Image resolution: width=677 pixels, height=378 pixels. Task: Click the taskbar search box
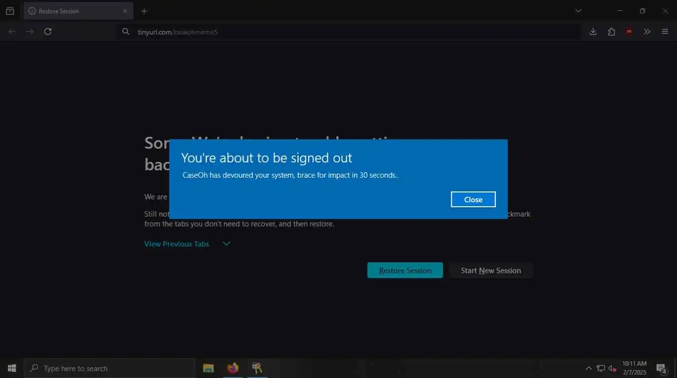[x=109, y=368]
